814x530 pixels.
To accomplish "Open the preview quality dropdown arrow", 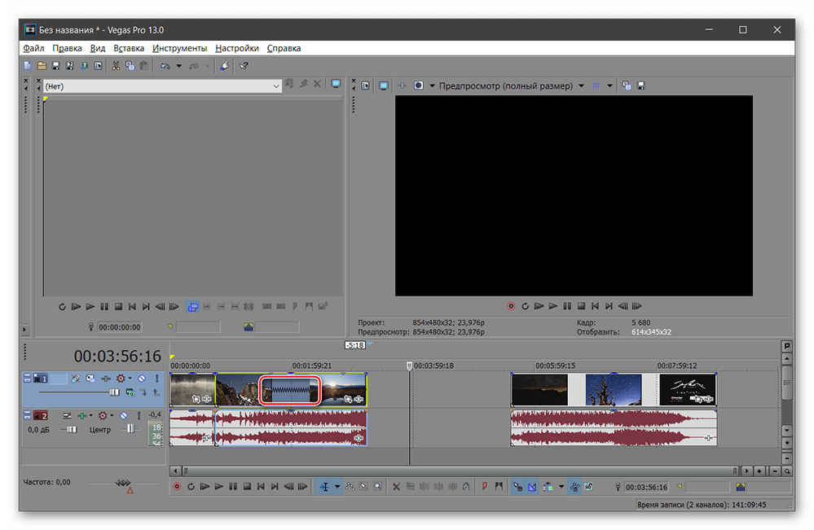I will click(582, 85).
